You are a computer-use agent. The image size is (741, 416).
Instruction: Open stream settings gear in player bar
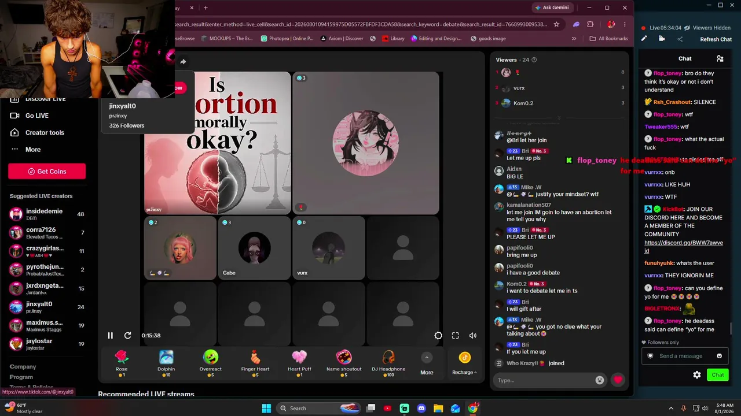pyautogui.click(x=438, y=335)
